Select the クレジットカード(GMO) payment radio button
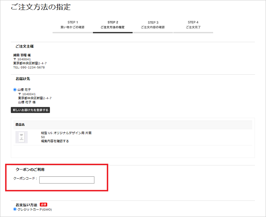 tap(15, 210)
